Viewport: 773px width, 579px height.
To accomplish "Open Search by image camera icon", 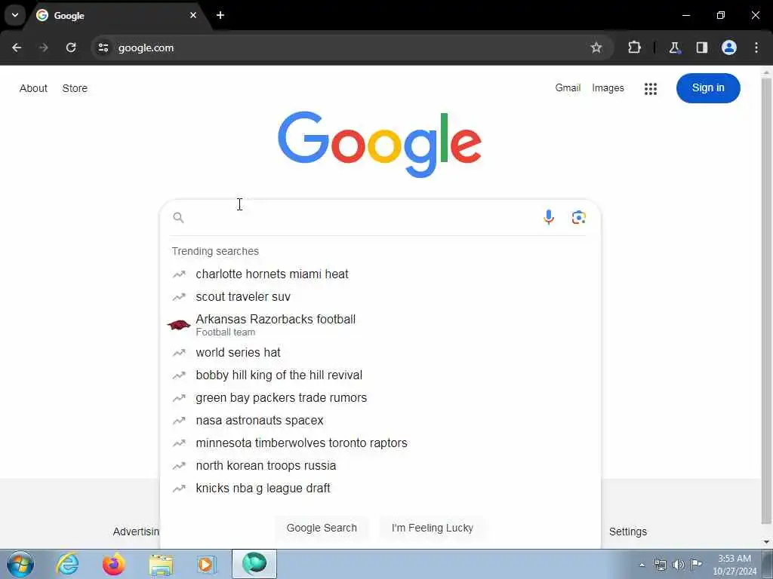I will coord(578,217).
